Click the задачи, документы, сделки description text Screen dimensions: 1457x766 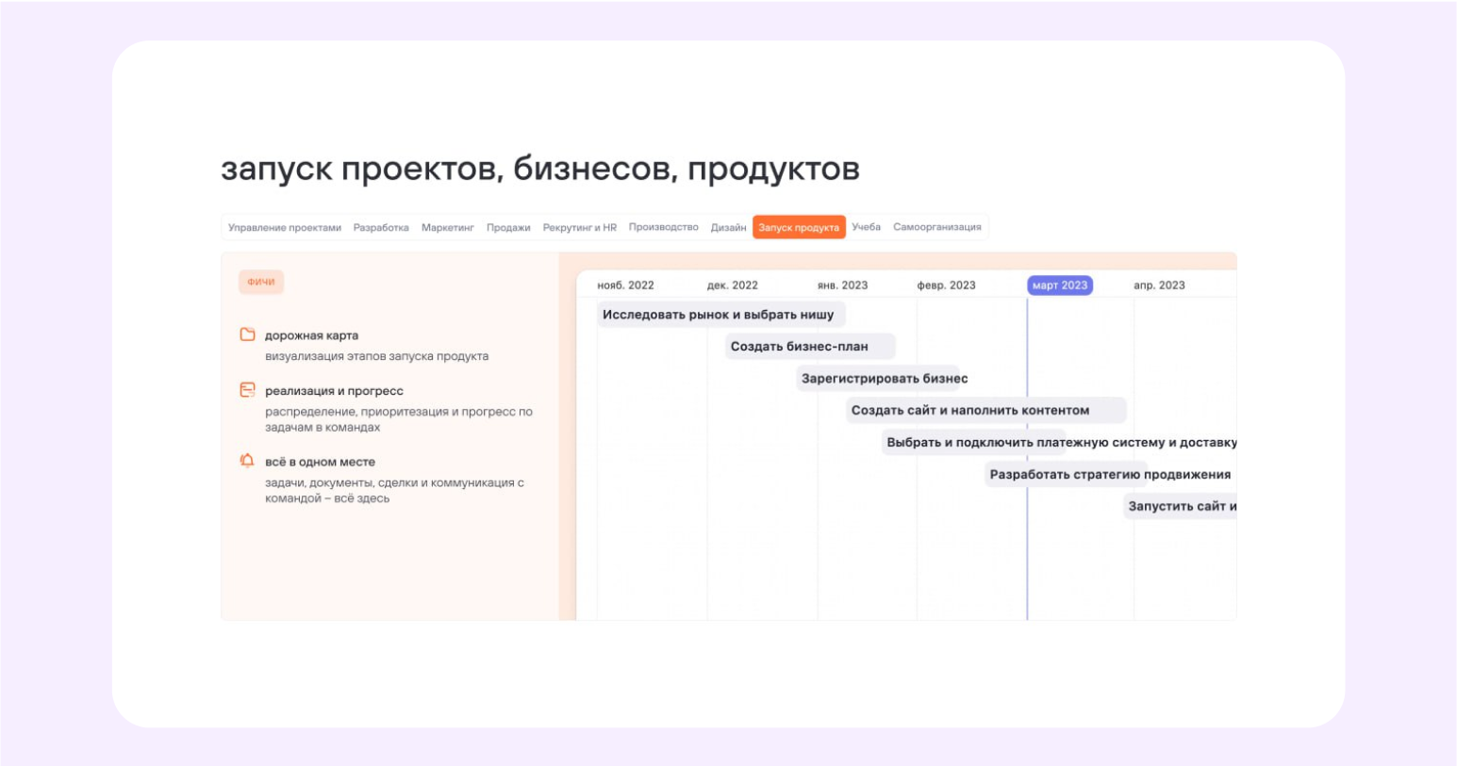click(x=394, y=490)
